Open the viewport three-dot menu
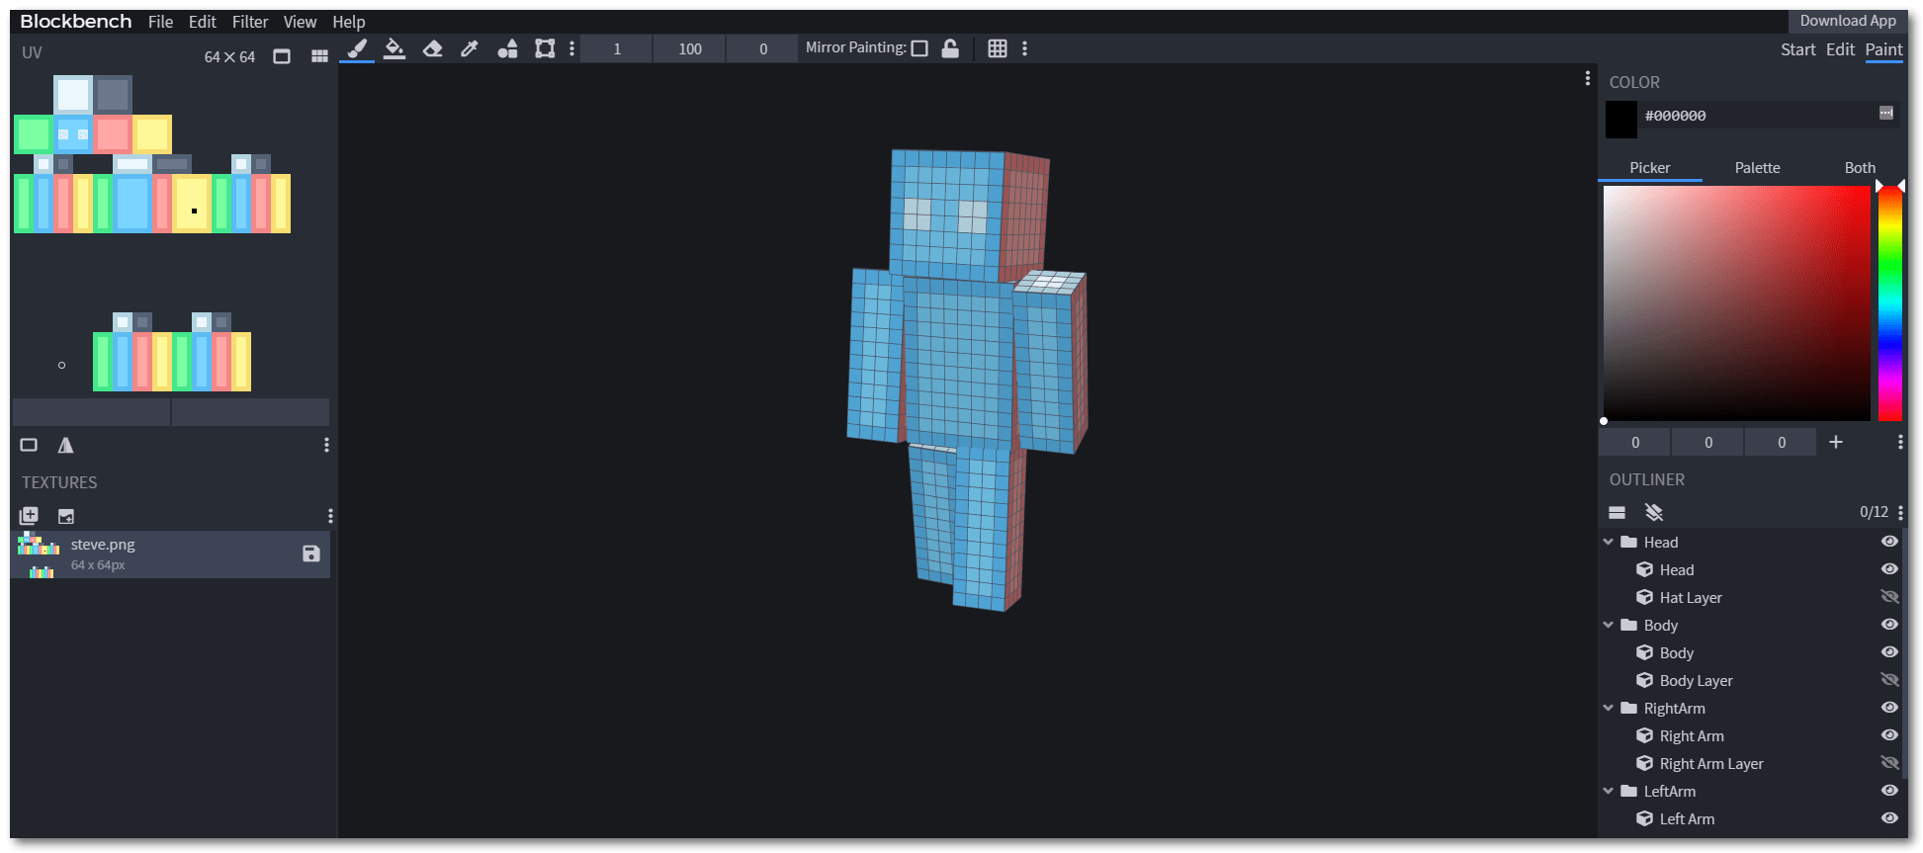Screen dimensions: 1923x853 coord(1588,78)
